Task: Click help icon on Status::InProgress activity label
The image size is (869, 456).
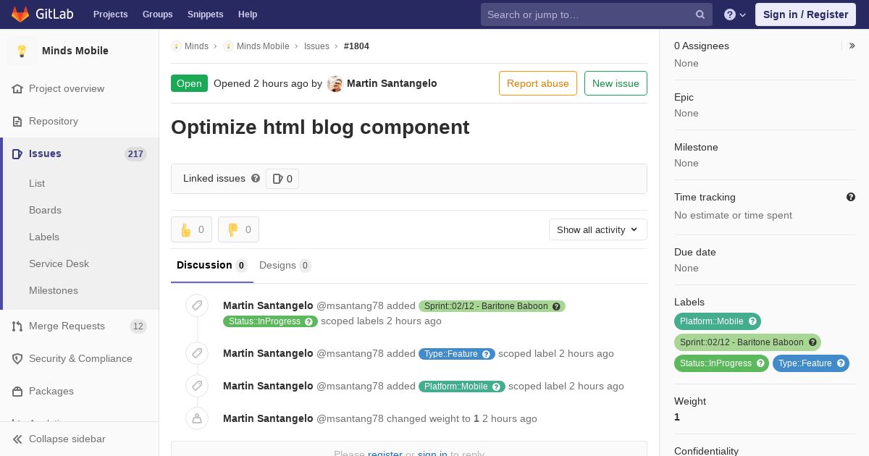Action: coord(308,321)
